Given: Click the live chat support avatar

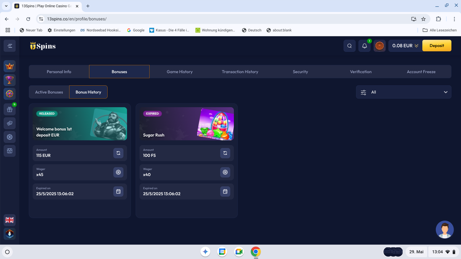Looking at the screenshot, I should point(444,230).
